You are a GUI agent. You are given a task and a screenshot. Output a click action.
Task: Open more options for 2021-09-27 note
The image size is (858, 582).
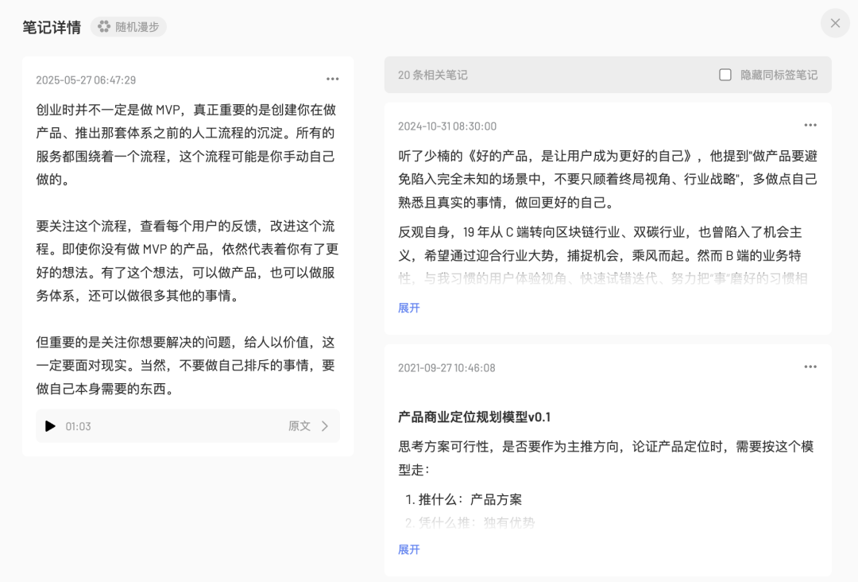810,367
